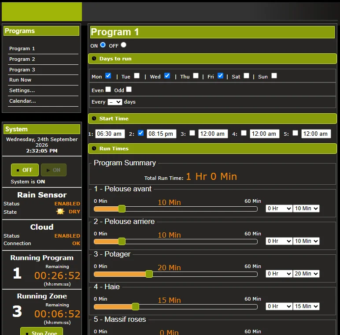The image size is (340, 335).
Task: Click the Rain Sensor ENABLED status
Action: 67,204
